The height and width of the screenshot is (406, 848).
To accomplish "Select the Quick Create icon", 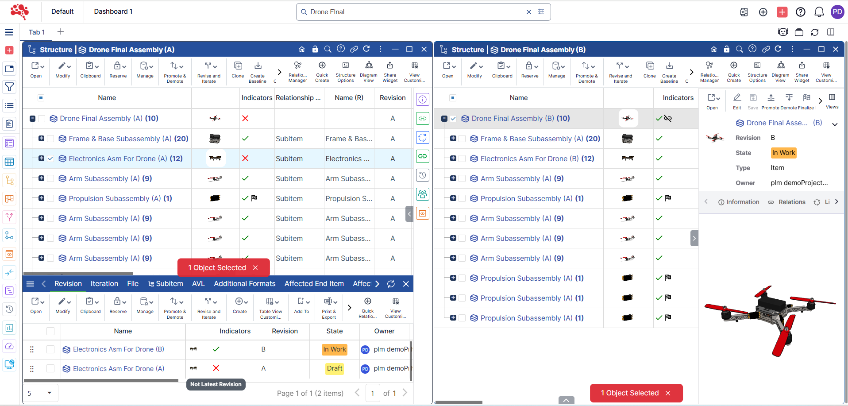I will tap(322, 72).
